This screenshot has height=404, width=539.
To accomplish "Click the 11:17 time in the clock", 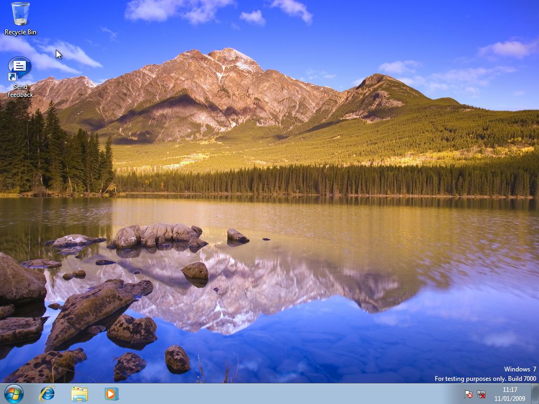I will pos(510,390).
